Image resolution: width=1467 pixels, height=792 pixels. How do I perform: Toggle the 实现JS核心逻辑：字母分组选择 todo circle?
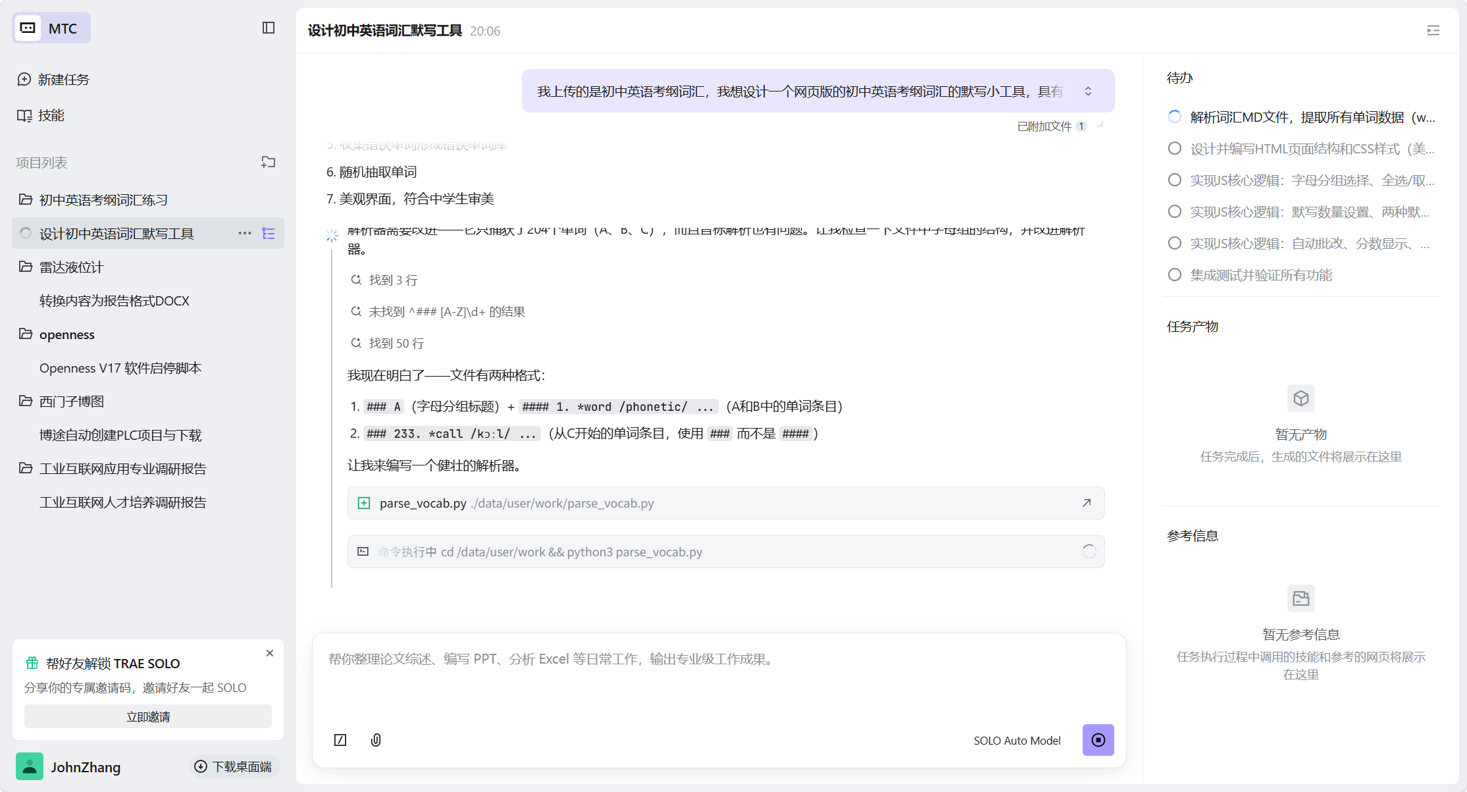1174,180
